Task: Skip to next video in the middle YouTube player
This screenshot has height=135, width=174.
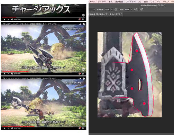Action: [x=8, y=74]
